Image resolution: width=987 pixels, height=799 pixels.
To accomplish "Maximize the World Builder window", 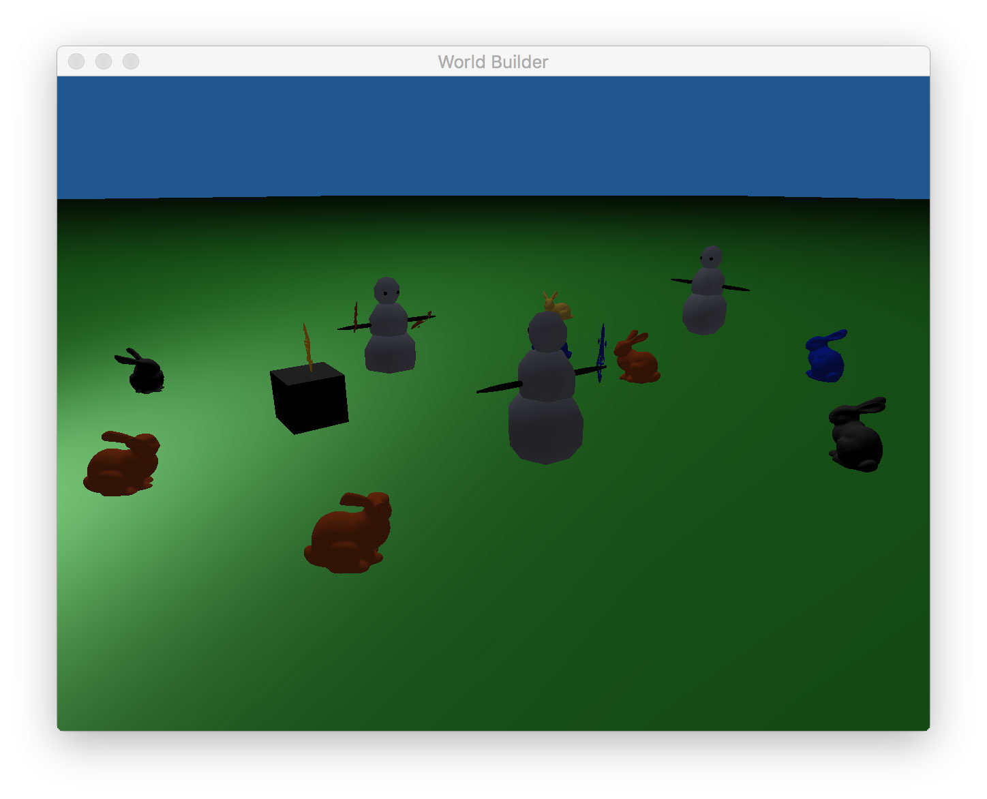I will (x=131, y=61).
